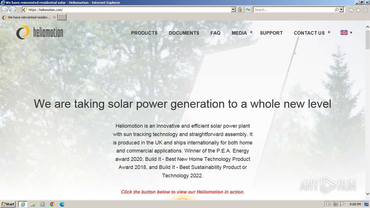Open the language selector dropdown arrow
This screenshot has height=208, width=370.
(351, 33)
